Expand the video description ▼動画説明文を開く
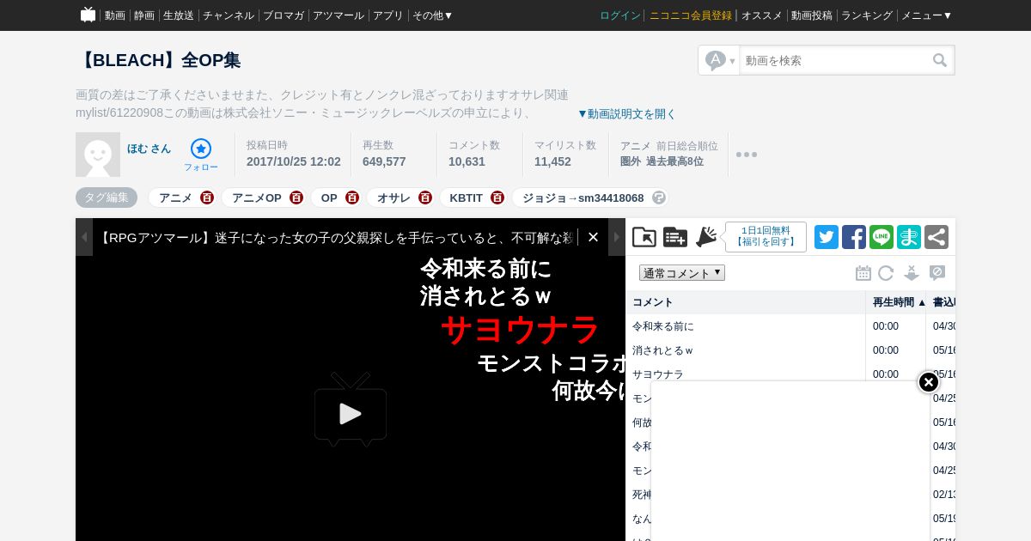The height and width of the screenshot is (541, 1031). [626, 113]
